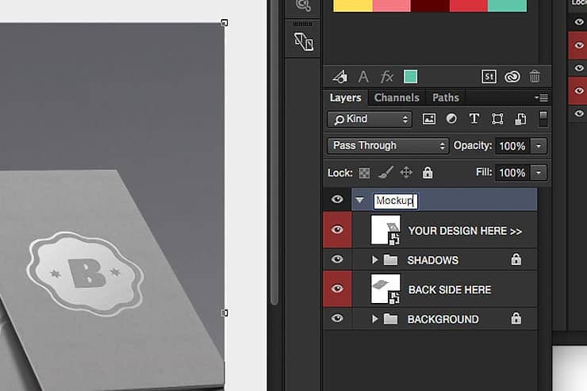Click the folder icon of BACKGROUND group

390,319
